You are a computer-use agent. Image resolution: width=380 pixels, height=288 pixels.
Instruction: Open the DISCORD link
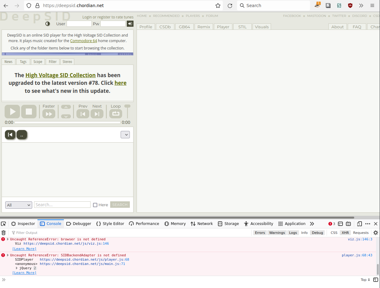[x=360, y=16]
